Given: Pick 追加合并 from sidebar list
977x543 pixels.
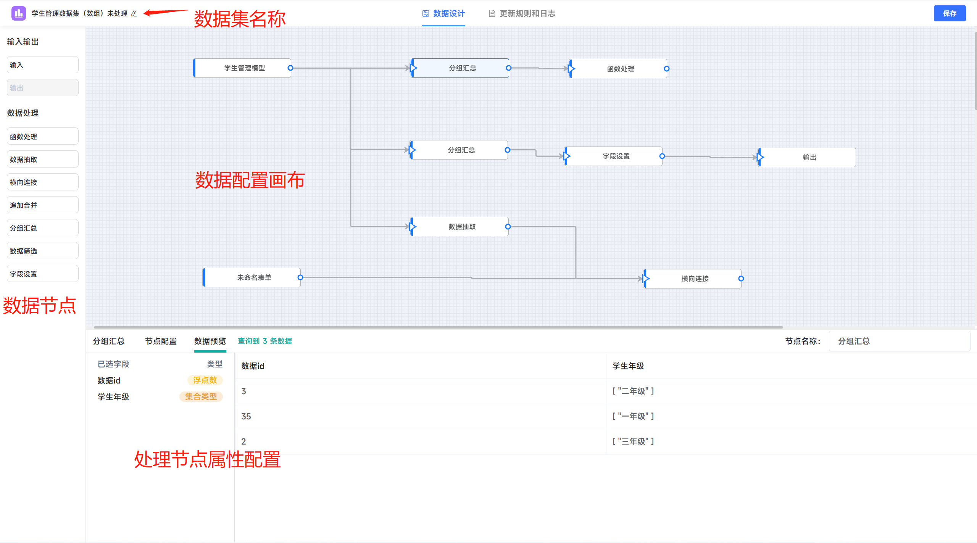Looking at the screenshot, I should tap(43, 205).
